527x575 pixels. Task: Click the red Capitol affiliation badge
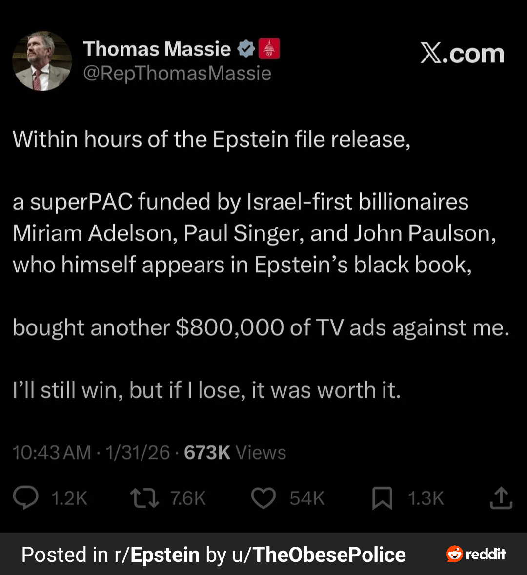click(269, 49)
